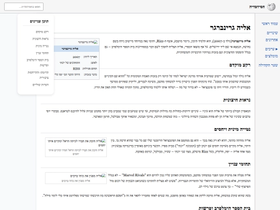280x210 pixels.
Task: Open the שינויים אחרונים sidebar link
Action: 272,36
